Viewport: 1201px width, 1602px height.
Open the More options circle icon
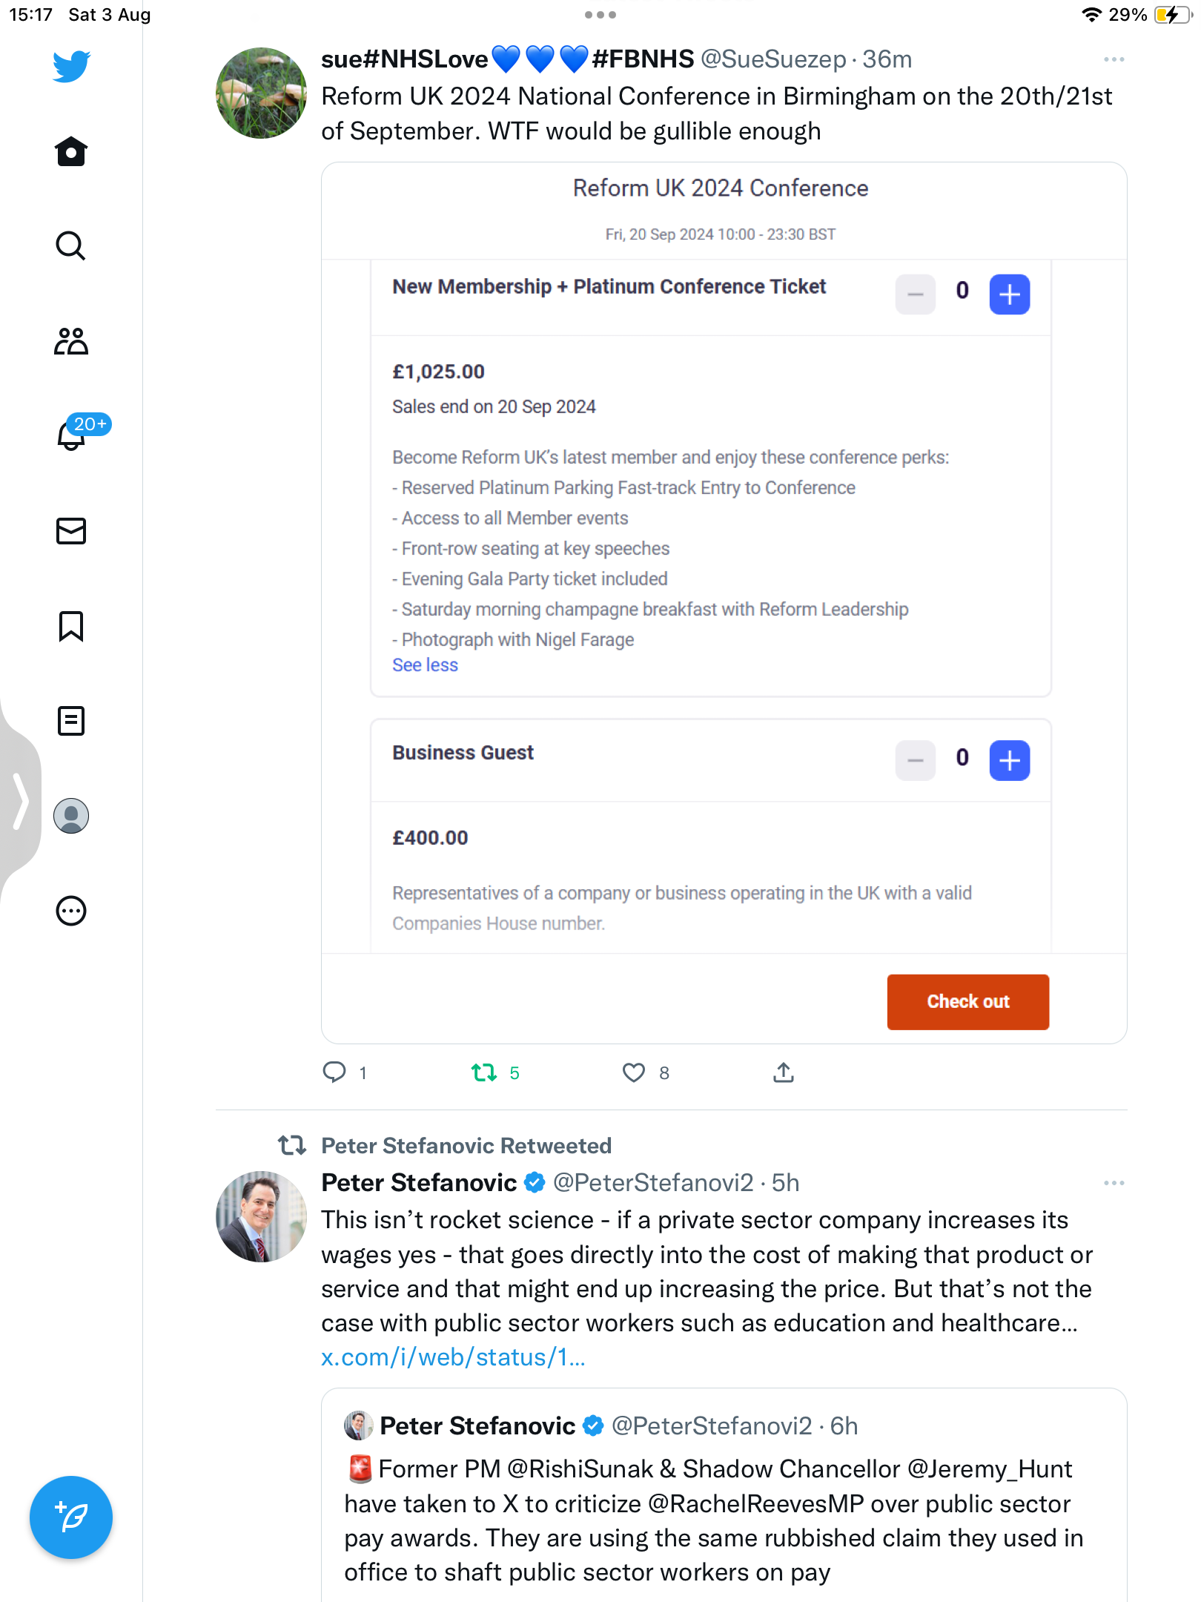point(71,911)
